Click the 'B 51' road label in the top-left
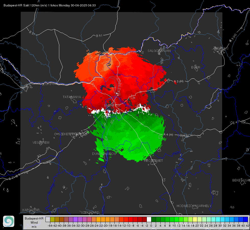This screenshot has height=230, width=250. [x=32, y=33]
